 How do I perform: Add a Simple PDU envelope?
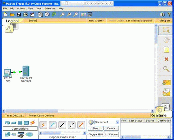[x=167, y=83]
